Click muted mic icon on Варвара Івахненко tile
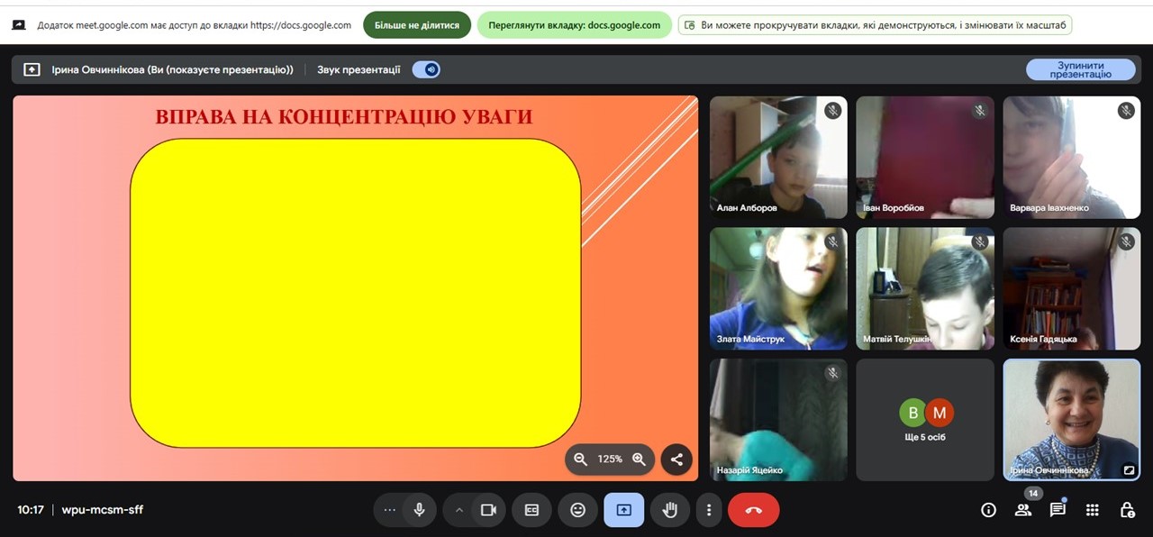The width and height of the screenshot is (1153, 537). click(x=1126, y=111)
